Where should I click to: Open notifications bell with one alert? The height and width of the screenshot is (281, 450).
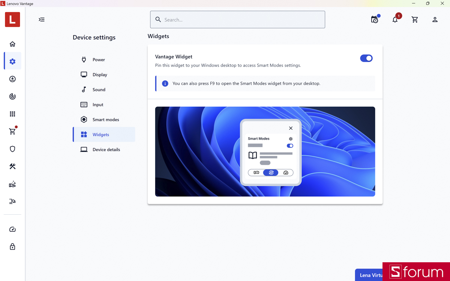click(x=395, y=19)
